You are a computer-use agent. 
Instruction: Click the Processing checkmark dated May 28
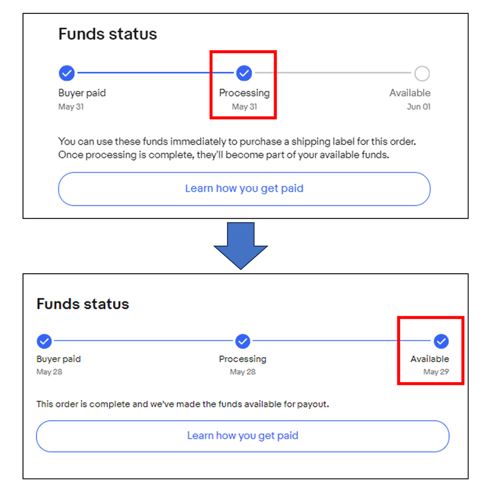(x=243, y=341)
